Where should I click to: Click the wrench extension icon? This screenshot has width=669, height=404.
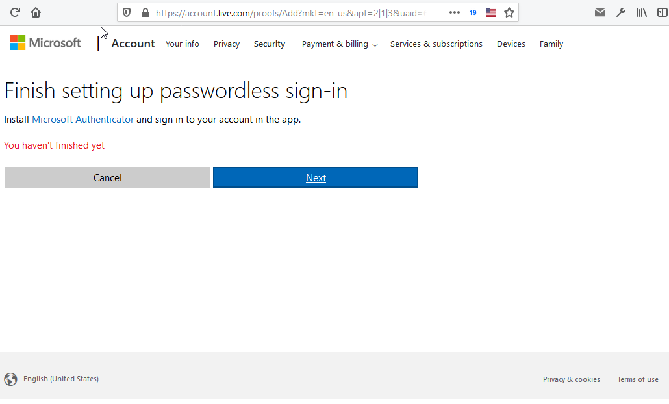[620, 11]
